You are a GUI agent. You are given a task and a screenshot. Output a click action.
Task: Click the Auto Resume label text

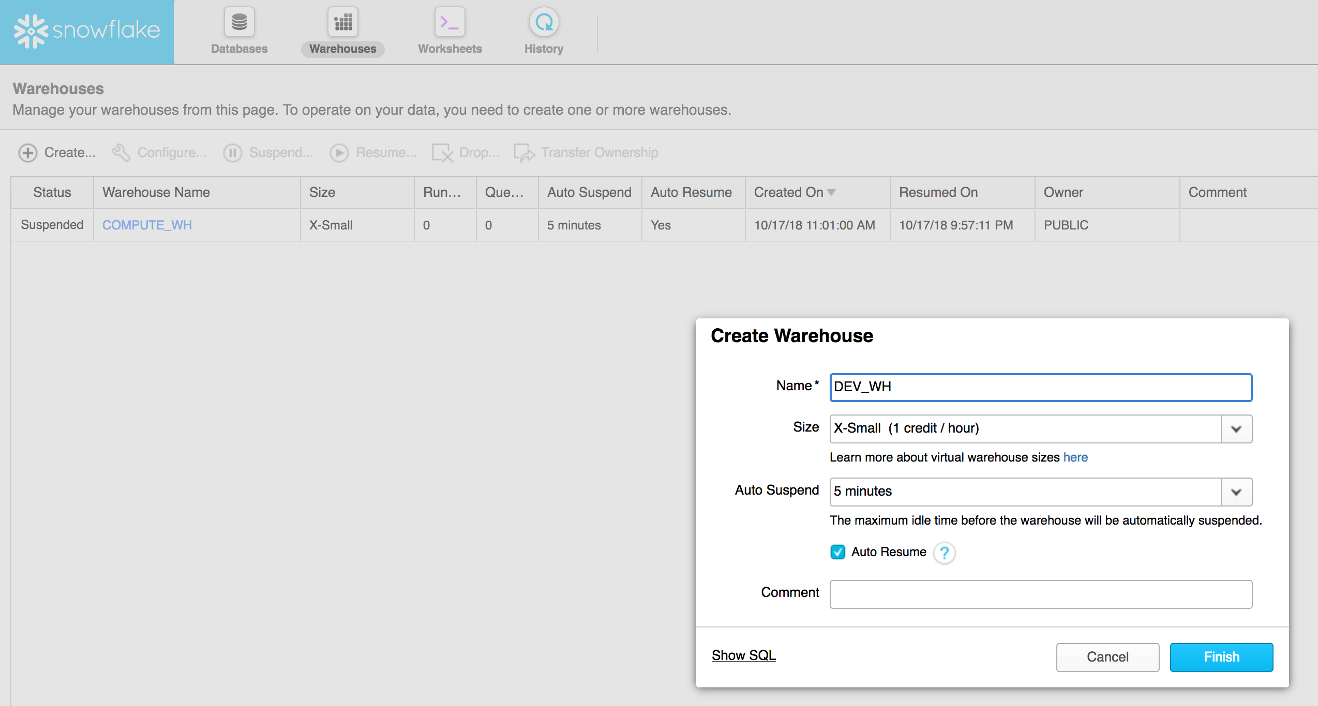(889, 552)
